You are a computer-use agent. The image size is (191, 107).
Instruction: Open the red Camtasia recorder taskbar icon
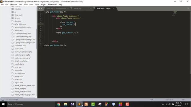click(127, 104)
